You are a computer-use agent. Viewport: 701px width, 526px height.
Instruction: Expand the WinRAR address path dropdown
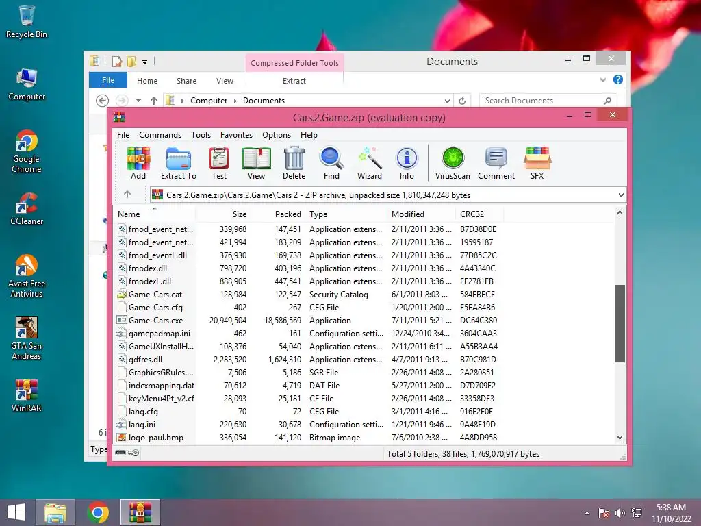tap(621, 195)
